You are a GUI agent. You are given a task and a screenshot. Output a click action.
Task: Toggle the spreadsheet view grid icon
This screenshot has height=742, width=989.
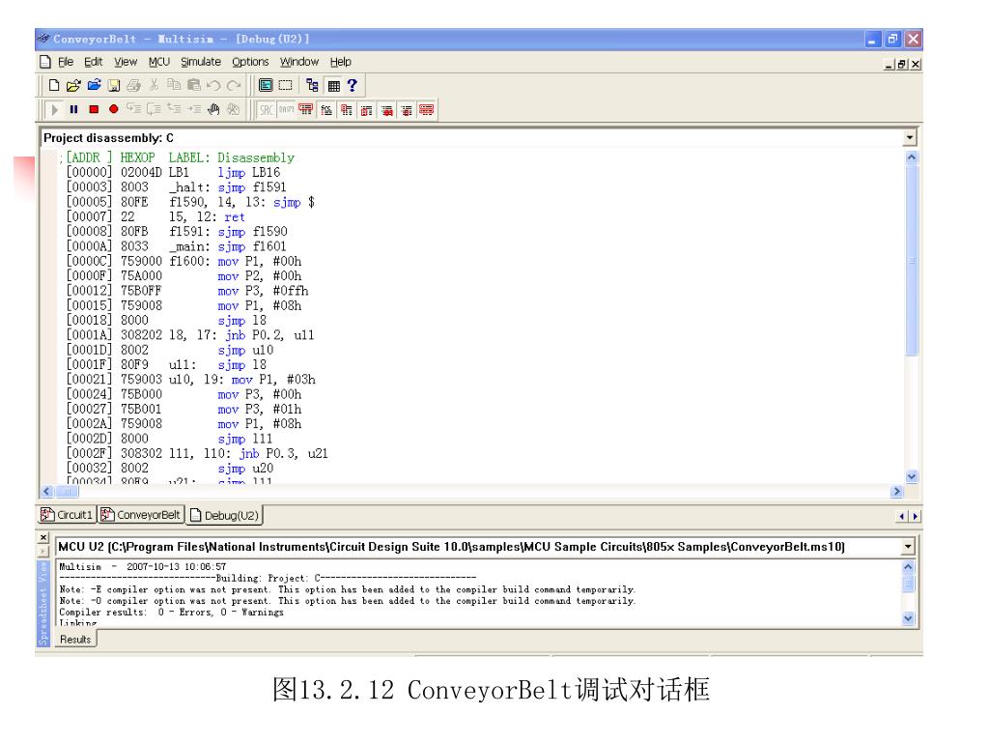(x=333, y=86)
